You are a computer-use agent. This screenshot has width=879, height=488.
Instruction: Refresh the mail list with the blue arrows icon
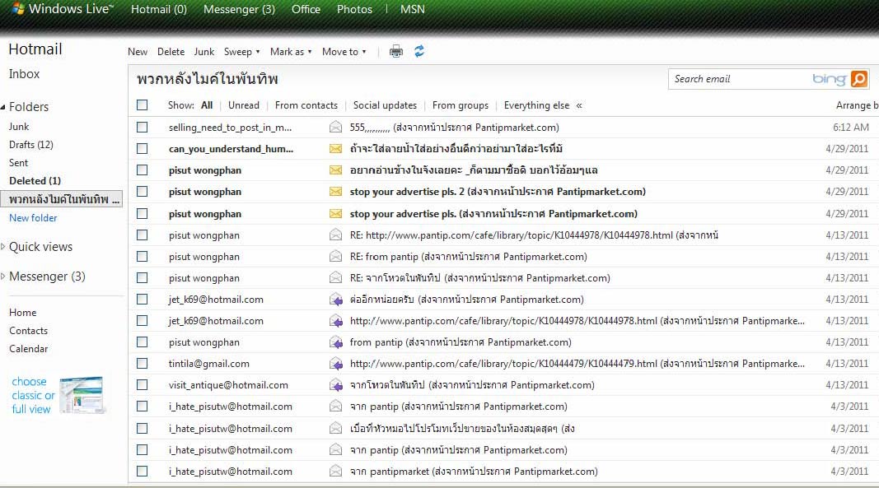click(x=419, y=52)
